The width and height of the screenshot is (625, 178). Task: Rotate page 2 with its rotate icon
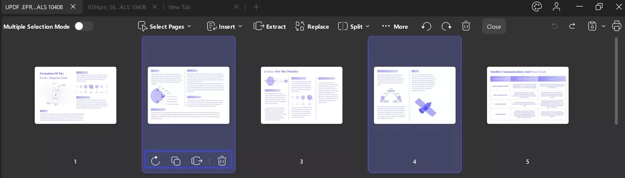(x=155, y=161)
